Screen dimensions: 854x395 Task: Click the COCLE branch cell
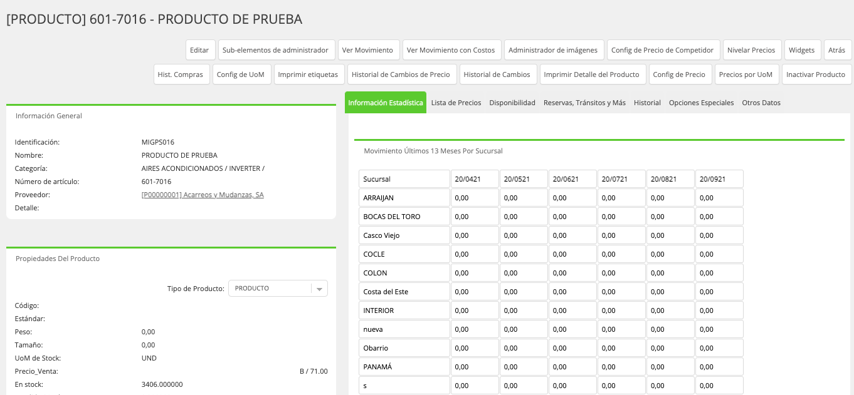404,254
